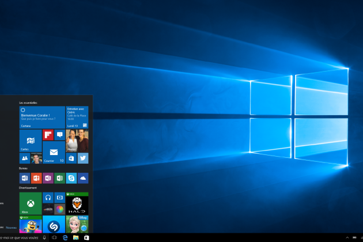Open the Twitter tile
The image size is (363, 242).
tap(83, 158)
